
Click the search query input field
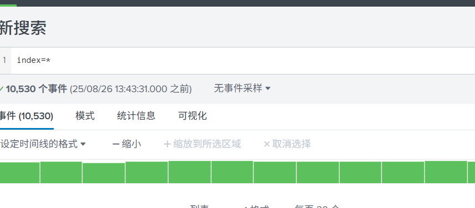pos(242,61)
